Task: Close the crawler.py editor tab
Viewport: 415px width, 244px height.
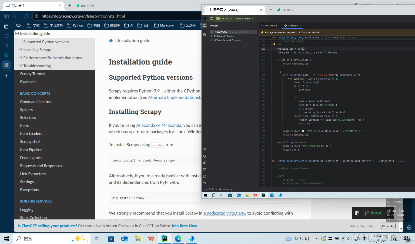Action: (x=300, y=26)
